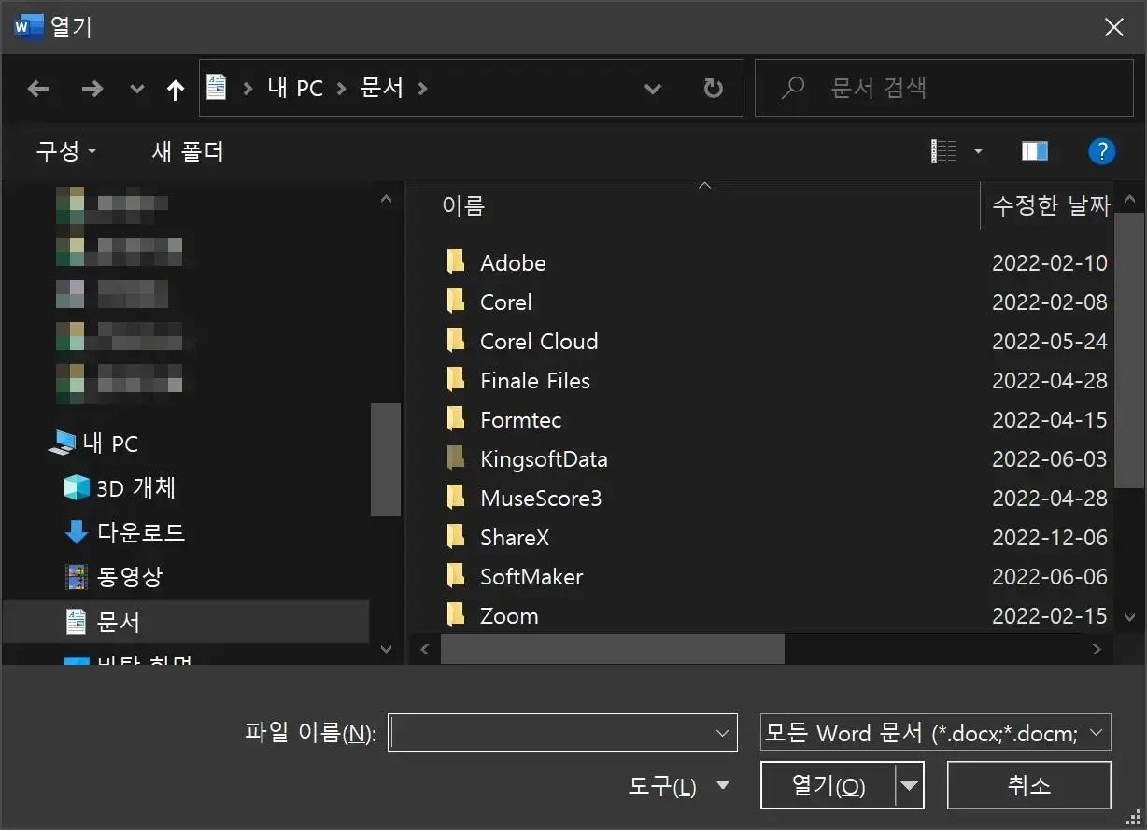Open the 도구 tools menu
Image resolution: width=1147 pixels, height=830 pixels.
680,786
